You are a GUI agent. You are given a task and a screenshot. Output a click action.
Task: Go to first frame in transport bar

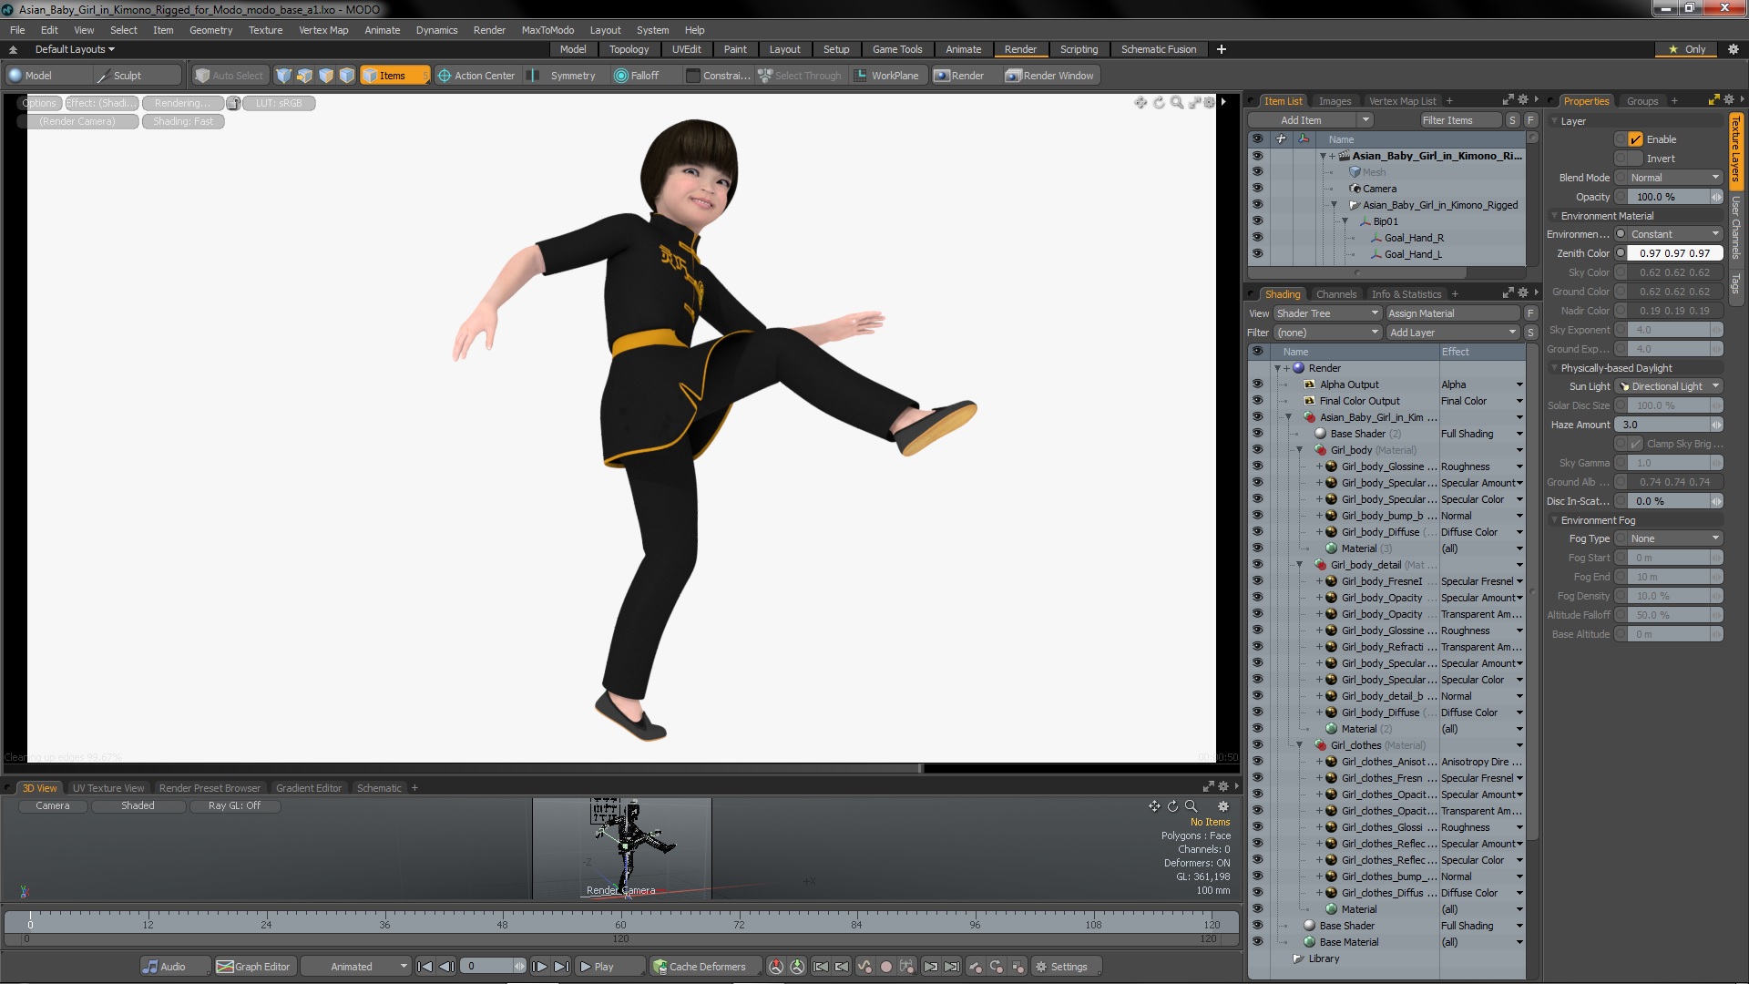pos(424,967)
